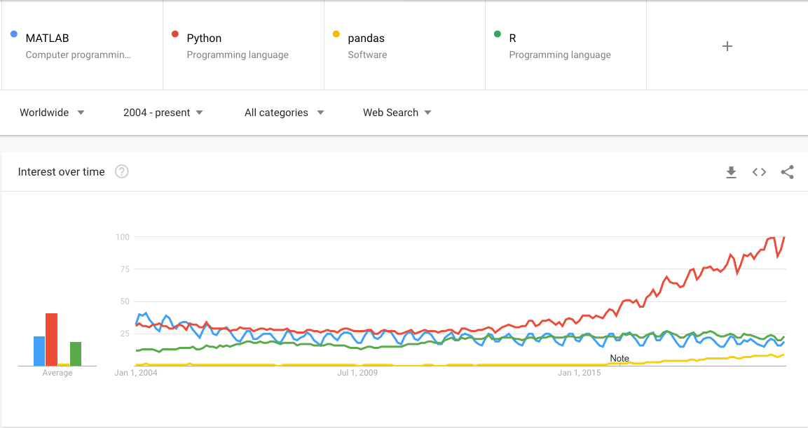Viewport: 808px width, 428px height.
Task: Click the Note marker on chart
Action: (619, 358)
